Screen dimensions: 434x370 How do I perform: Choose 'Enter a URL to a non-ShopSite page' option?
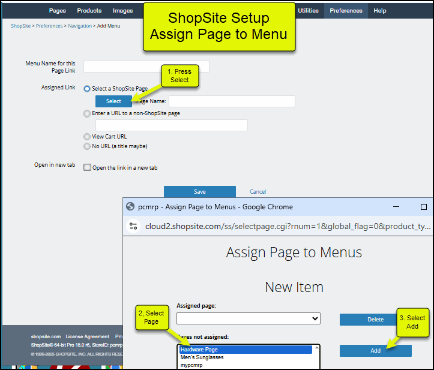(88, 113)
